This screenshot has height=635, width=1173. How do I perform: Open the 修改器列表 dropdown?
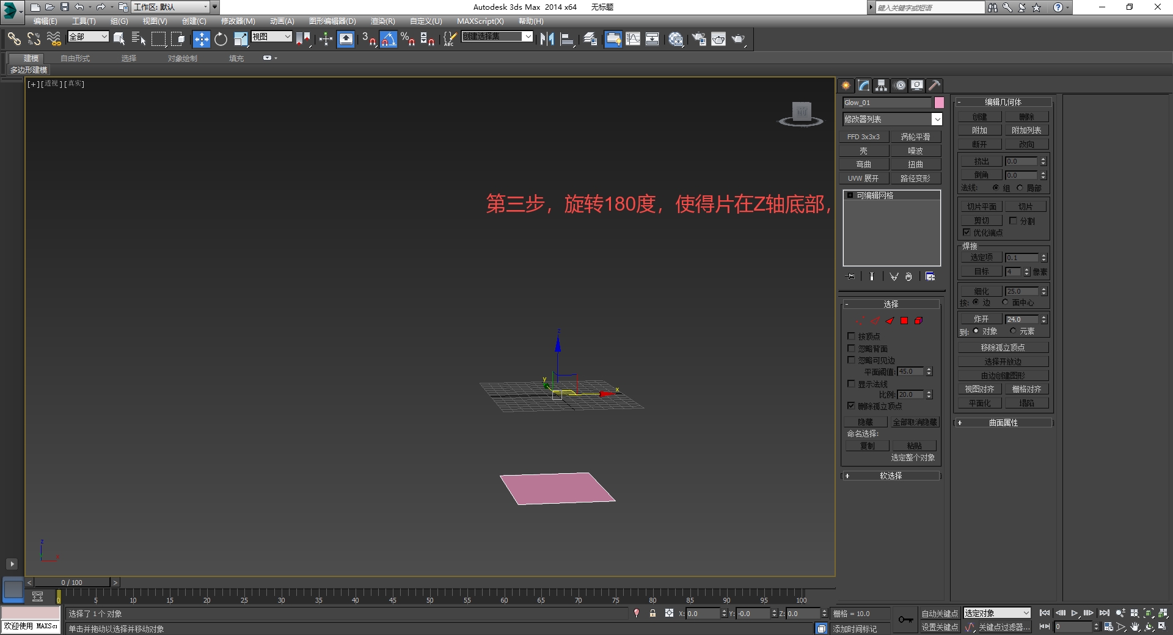(x=893, y=119)
